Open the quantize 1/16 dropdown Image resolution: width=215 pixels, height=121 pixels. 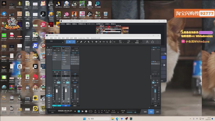click(x=121, y=42)
